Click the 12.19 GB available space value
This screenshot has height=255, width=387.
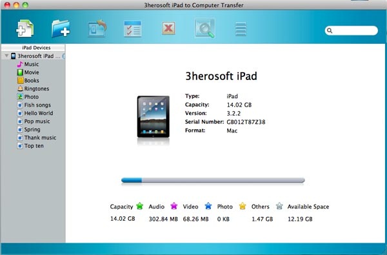coord(300,219)
